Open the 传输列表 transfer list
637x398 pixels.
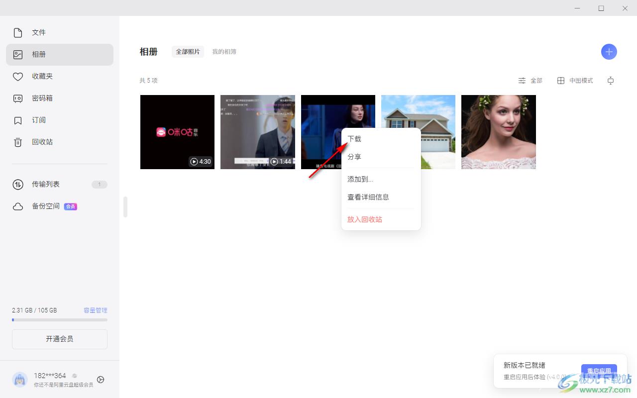point(60,185)
